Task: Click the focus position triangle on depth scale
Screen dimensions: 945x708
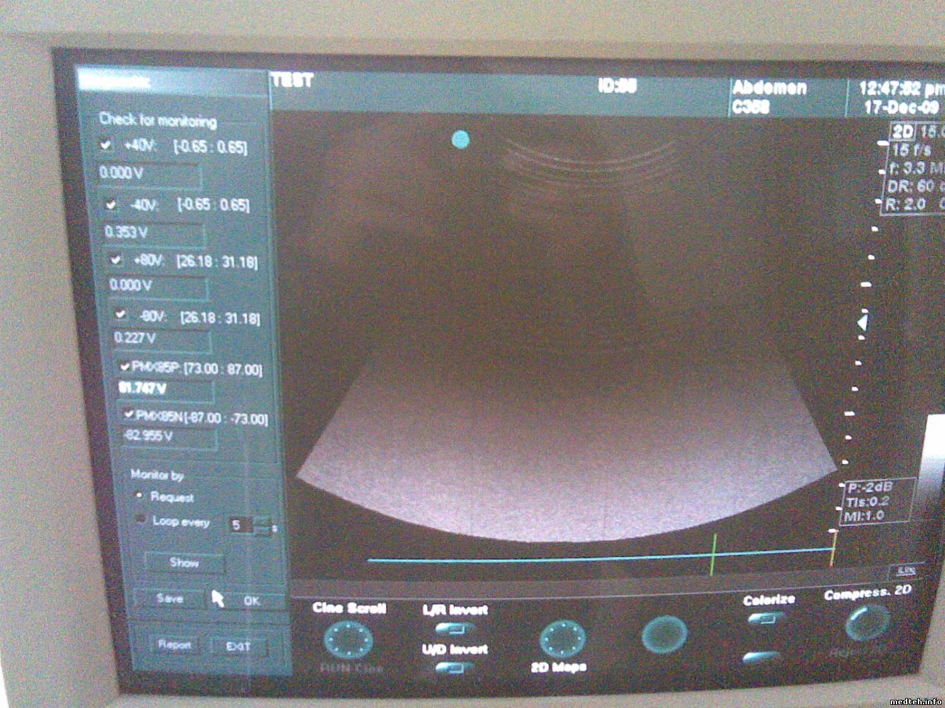Action: point(862,322)
